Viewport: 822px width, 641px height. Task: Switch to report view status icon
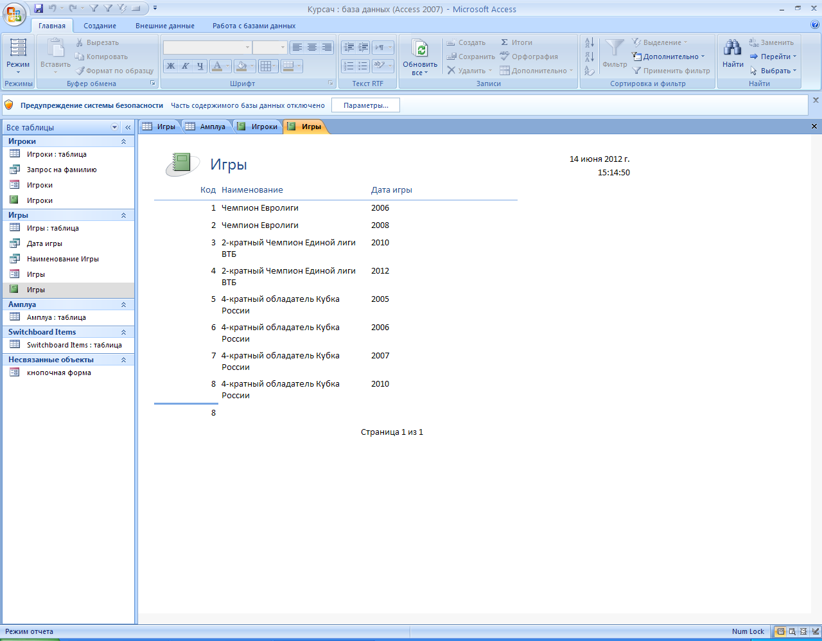tap(780, 631)
